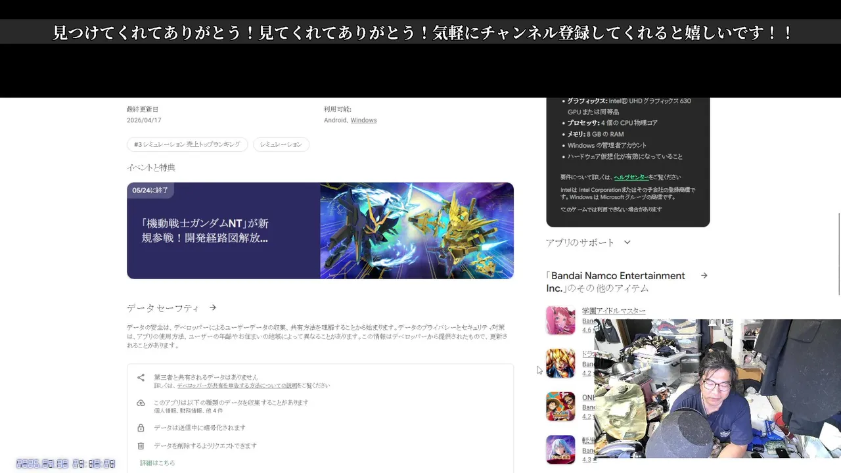
Task: Select the plain シミュレーション tag chip
Action: pos(281,145)
